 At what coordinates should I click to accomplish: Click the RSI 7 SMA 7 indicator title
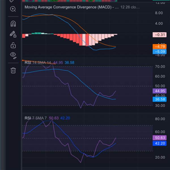[x=36, y=118]
